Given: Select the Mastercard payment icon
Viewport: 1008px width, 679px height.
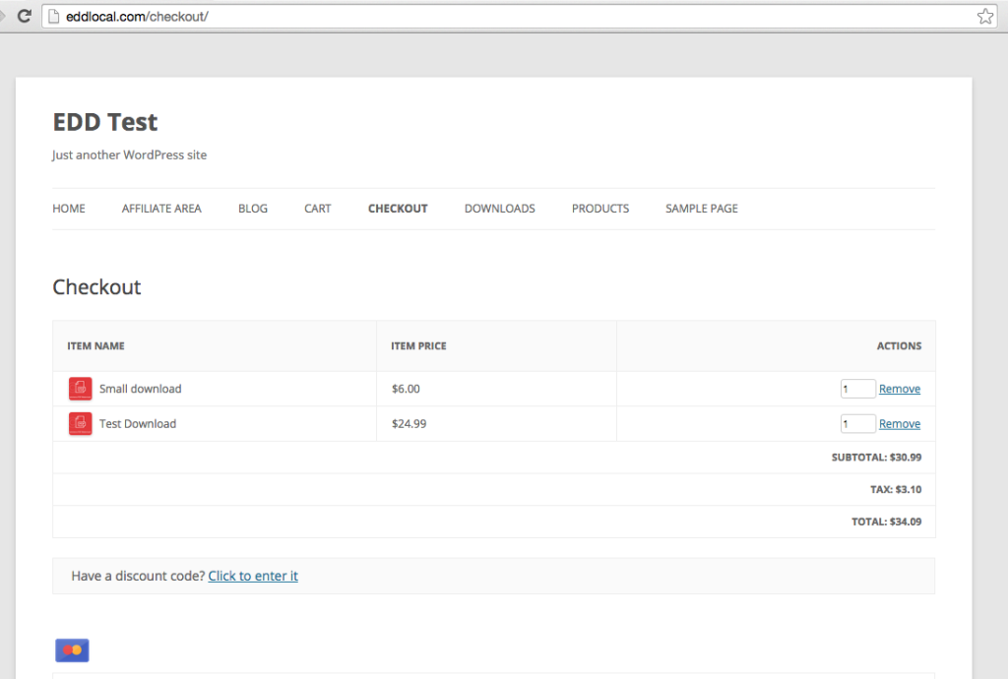Looking at the screenshot, I should [72, 650].
